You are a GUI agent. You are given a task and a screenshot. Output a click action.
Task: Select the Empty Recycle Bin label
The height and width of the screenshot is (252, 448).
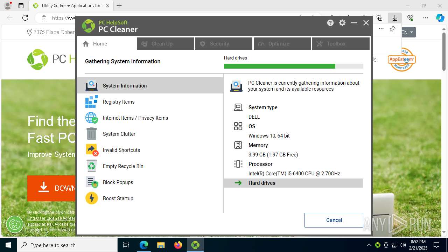[123, 166]
